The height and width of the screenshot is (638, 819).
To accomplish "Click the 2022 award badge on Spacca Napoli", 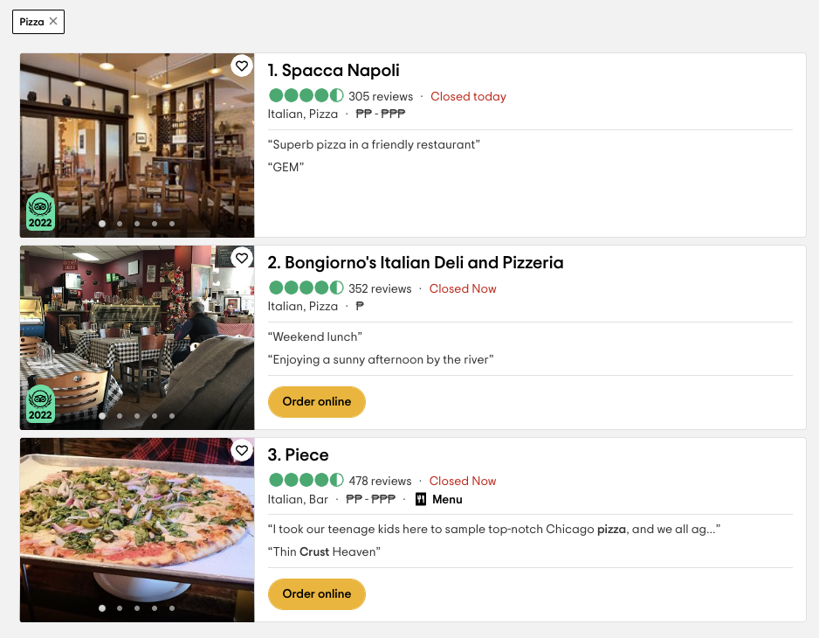I will click(x=40, y=212).
